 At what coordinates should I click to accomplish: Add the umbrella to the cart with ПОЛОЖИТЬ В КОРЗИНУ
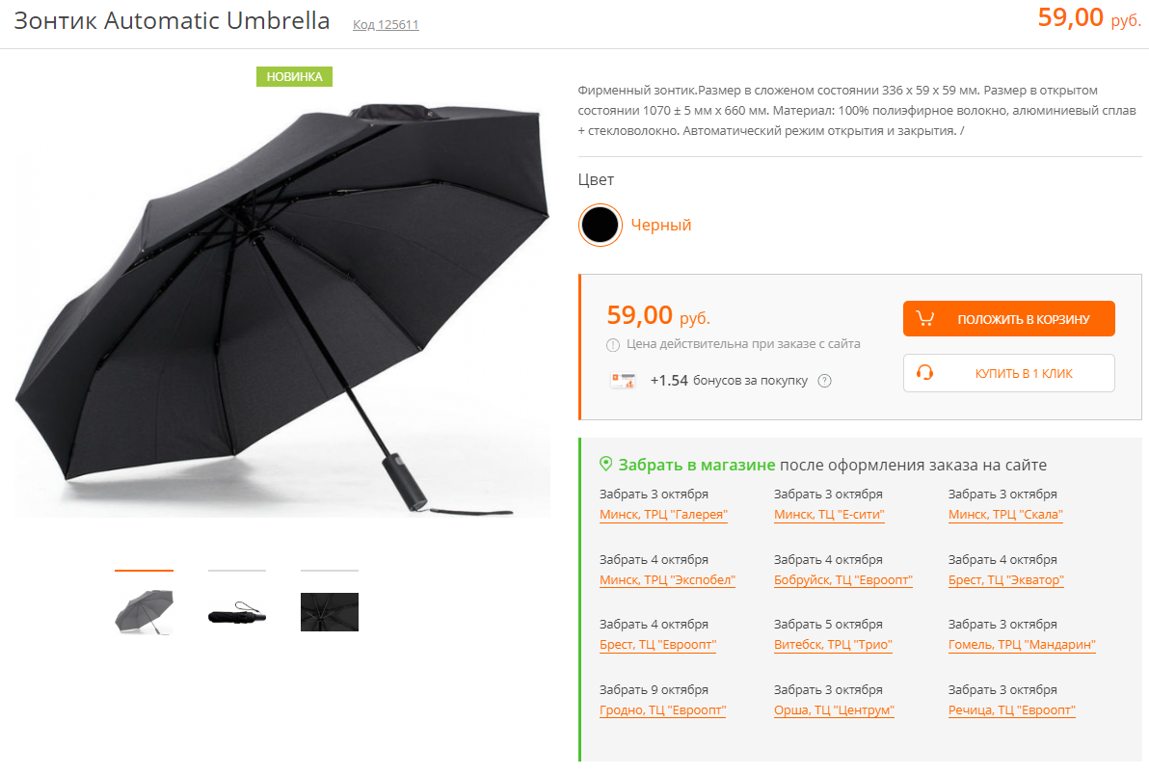[1008, 319]
